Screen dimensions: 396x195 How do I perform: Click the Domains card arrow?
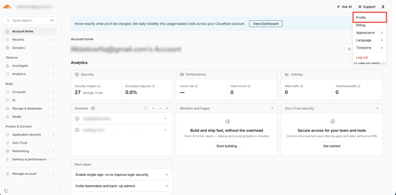click(167, 109)
